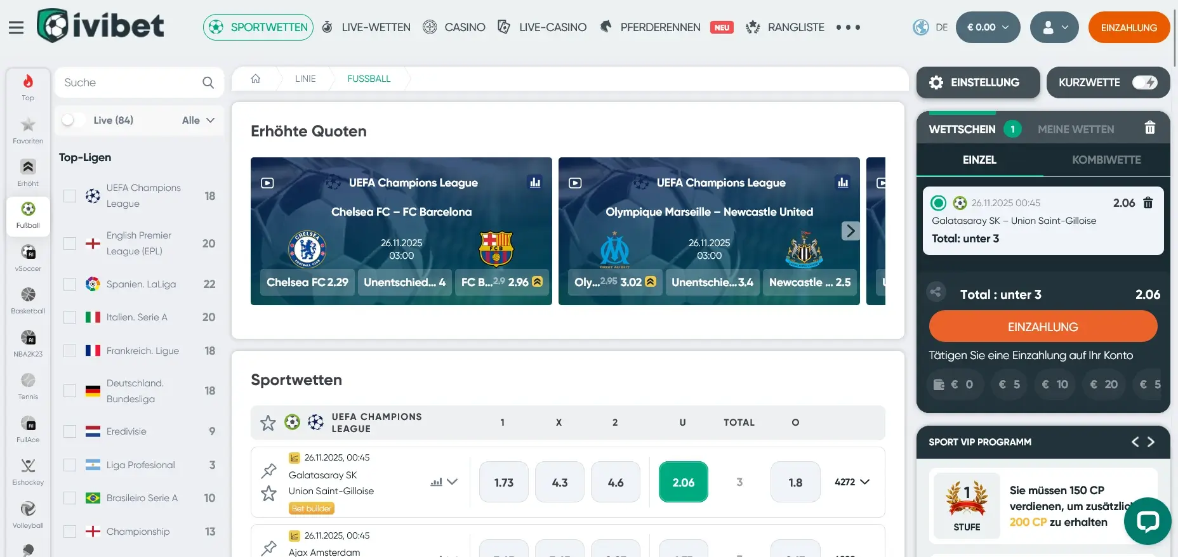Open Erhöht boosted odds sidebar icon
The width and height of the screenshot is (1178, 557).
coord(28,173)
